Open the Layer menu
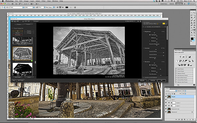The width and height of the screenshot is (197, 123). point(32,1)
